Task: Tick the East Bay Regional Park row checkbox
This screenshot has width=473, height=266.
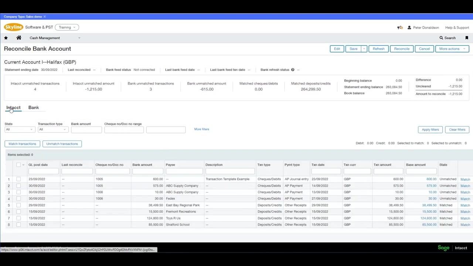Action: click(18, 205)
